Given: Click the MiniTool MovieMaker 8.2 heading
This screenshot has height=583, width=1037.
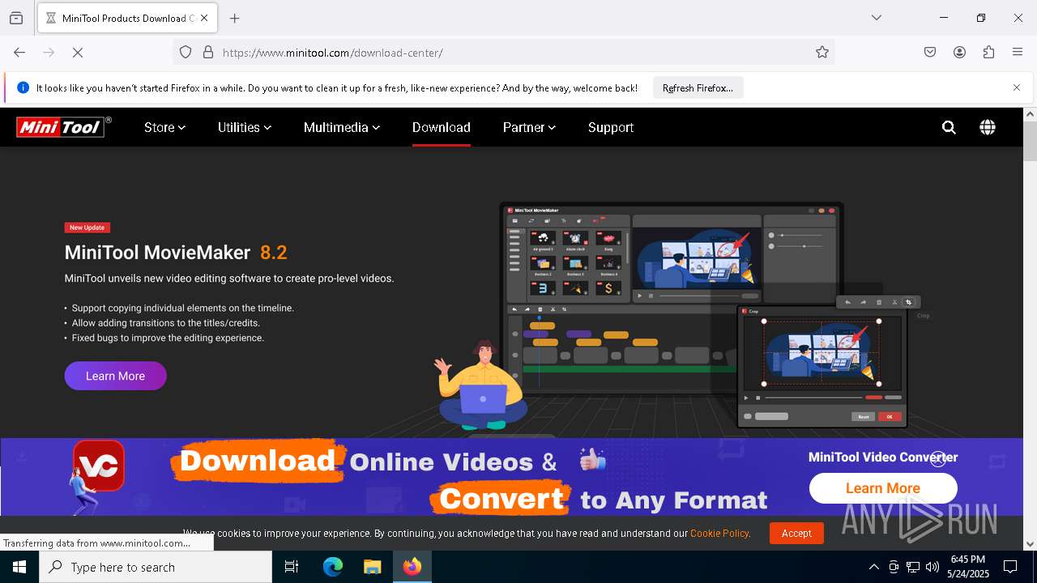Looking at the screenshot, I should (176, 253).
